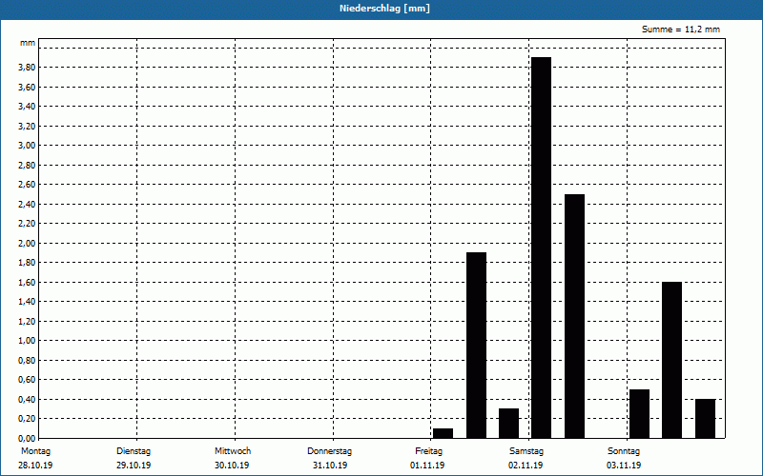Click the 3,80 y-axis value
Viewport: 763px width, 476px height.
tap(27, 68)
